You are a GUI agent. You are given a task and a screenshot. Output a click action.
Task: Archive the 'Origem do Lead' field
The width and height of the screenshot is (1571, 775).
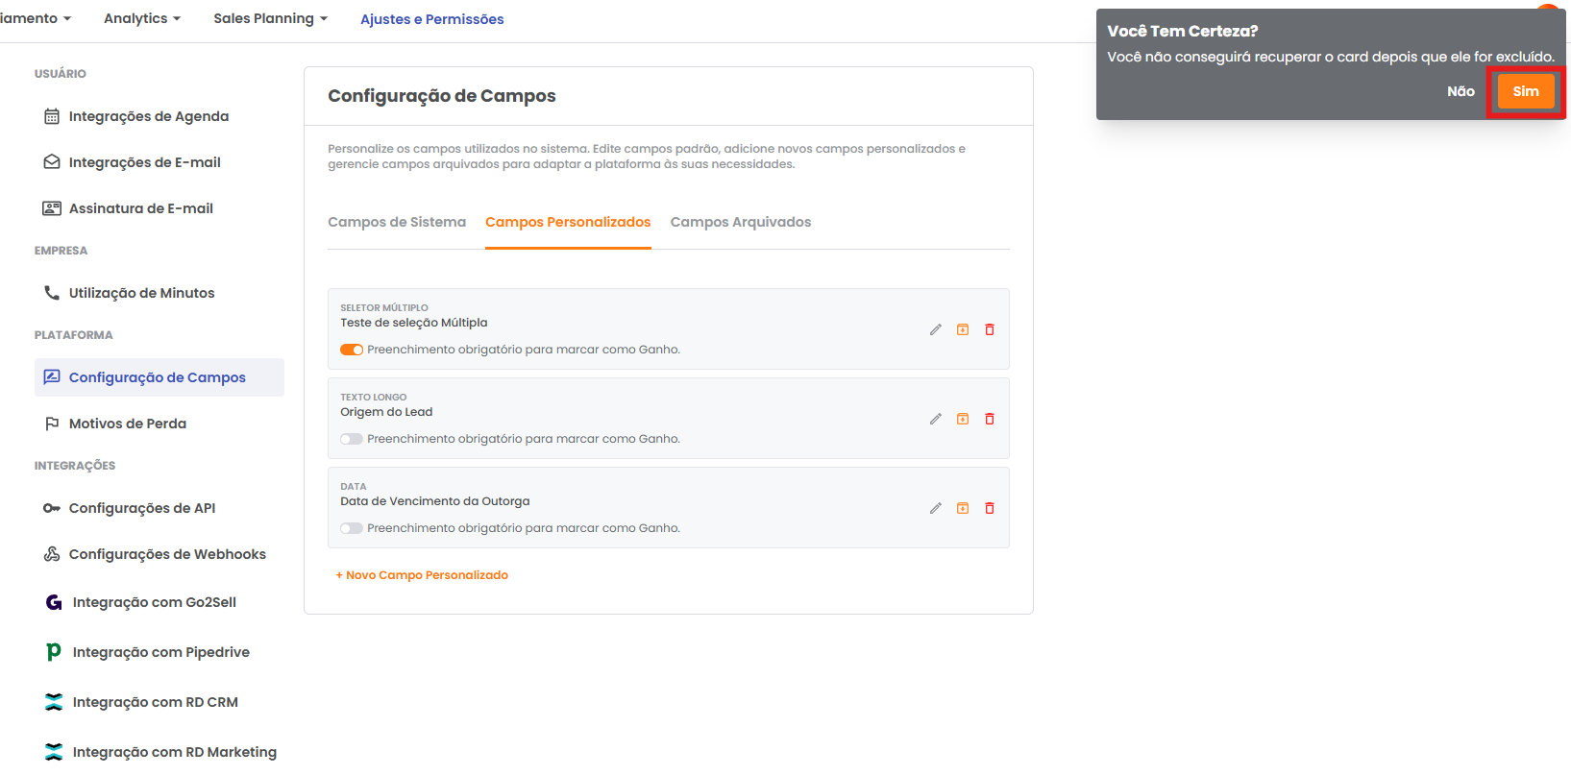point(962,419)
